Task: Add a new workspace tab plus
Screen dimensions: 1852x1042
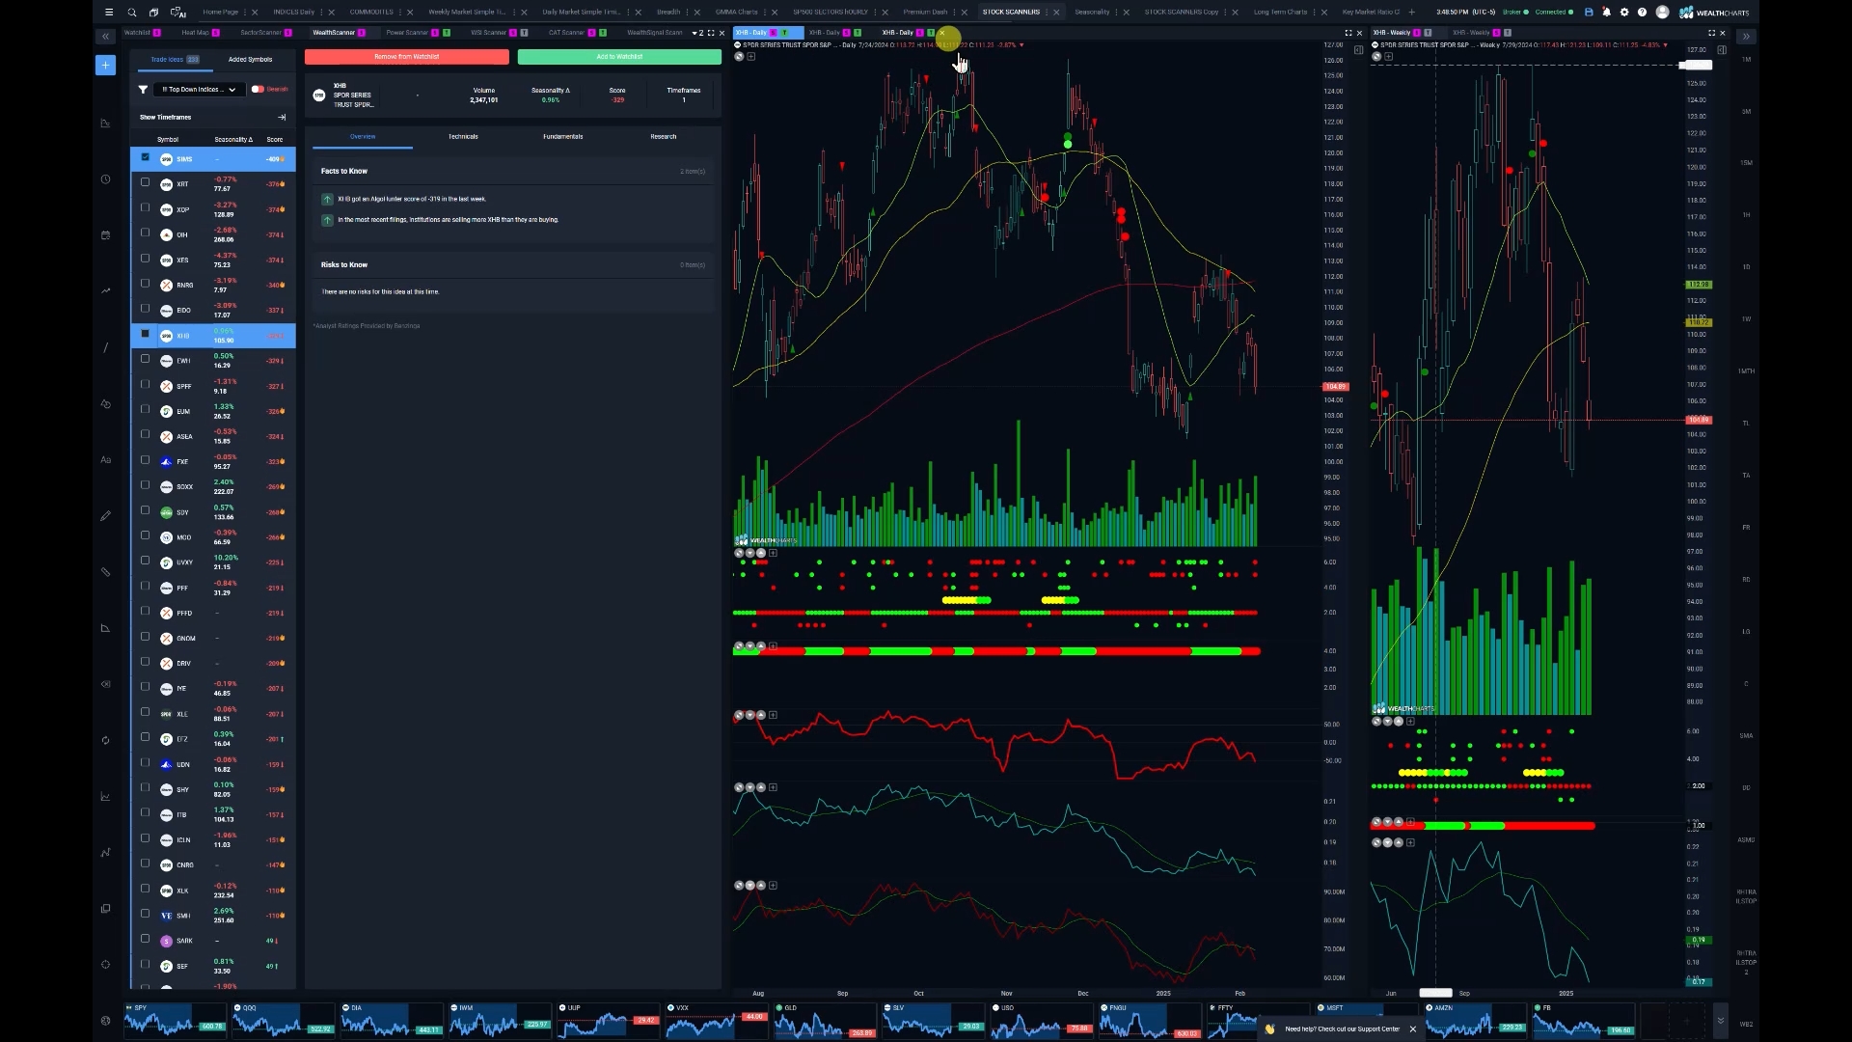Action: [1412, 13]
